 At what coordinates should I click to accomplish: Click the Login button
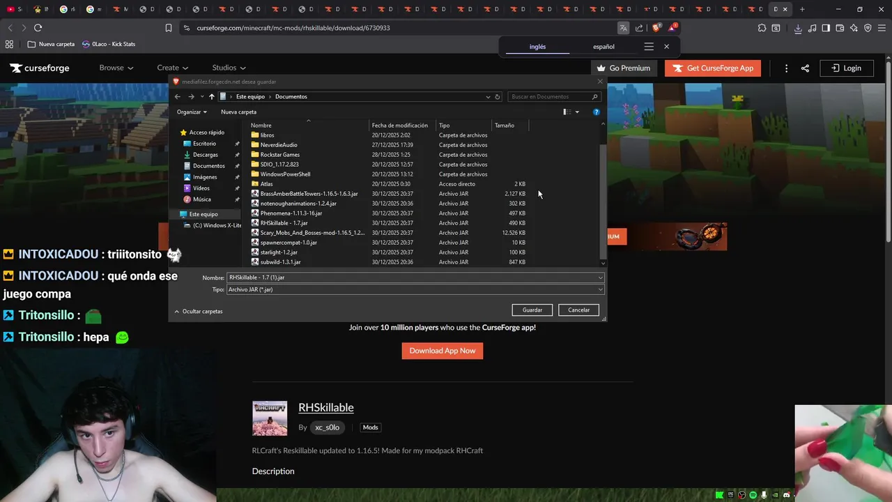845,68
